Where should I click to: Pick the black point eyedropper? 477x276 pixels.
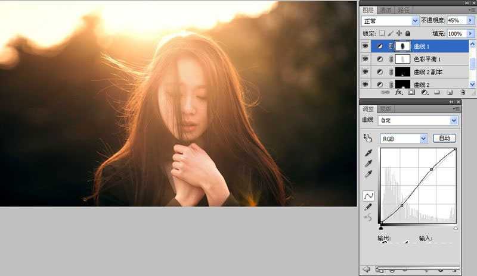368,153
